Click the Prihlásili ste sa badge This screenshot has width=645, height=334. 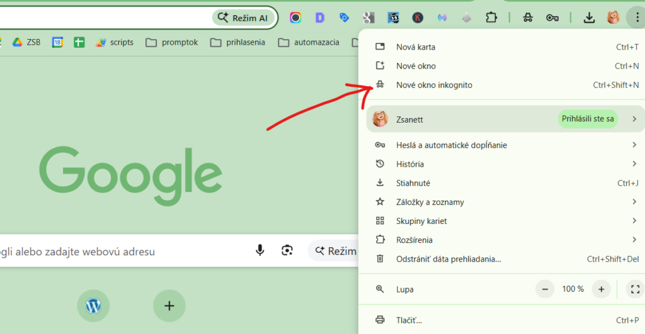click(x=588, y=119)
